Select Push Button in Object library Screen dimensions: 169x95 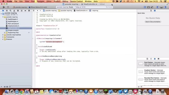coord(153,64)
